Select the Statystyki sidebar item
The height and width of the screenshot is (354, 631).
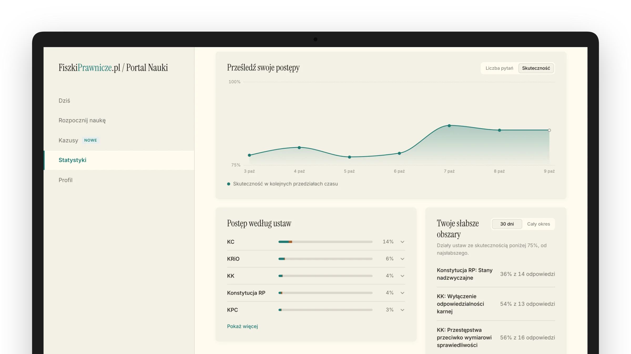119,160
